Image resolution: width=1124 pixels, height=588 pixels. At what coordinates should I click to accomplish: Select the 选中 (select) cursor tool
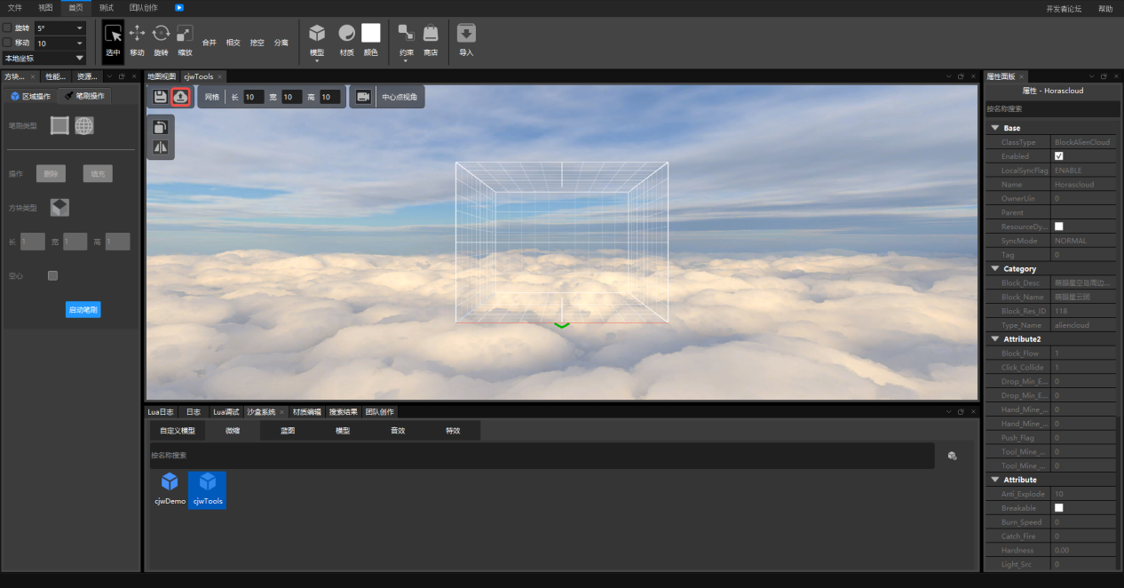[x=113, y=36]
